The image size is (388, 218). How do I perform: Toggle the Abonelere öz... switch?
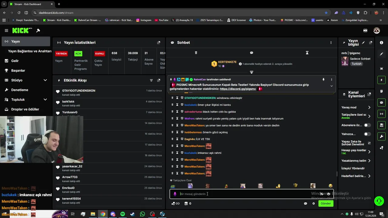pos(367,125)
